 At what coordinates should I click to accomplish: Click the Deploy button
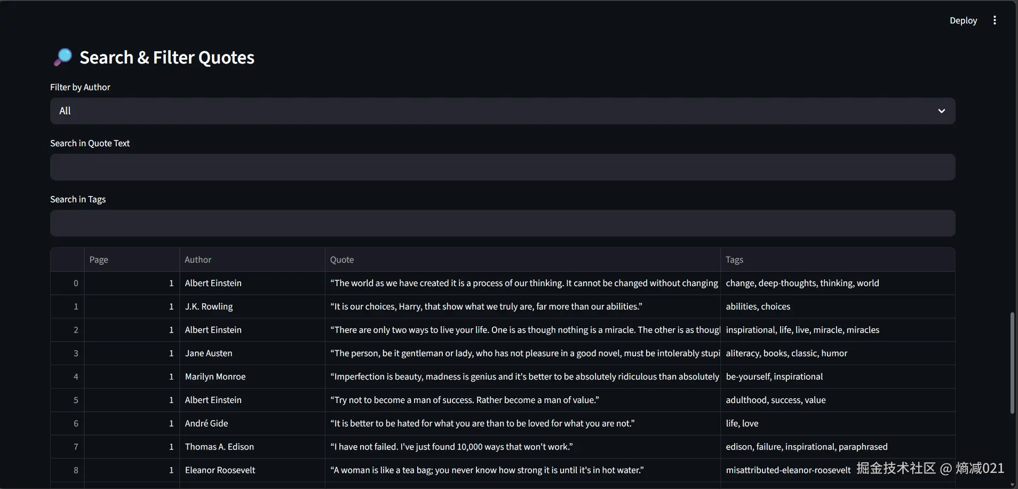(963, 20)
